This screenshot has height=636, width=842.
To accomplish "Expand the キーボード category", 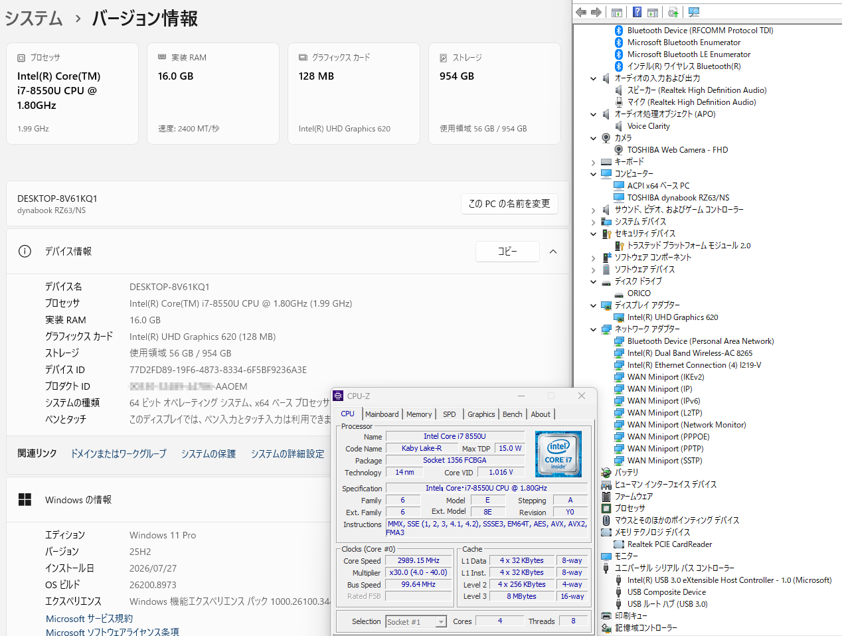I will click(593, 162).
